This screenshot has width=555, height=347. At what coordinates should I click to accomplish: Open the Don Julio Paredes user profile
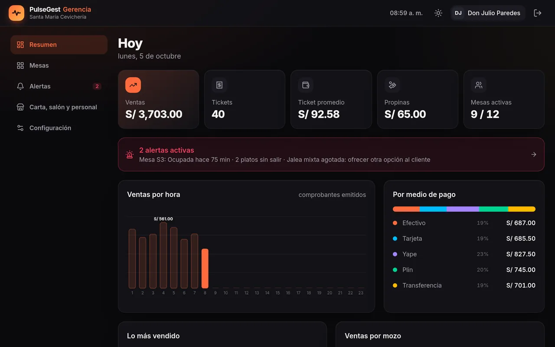click(x=488, y=13)
